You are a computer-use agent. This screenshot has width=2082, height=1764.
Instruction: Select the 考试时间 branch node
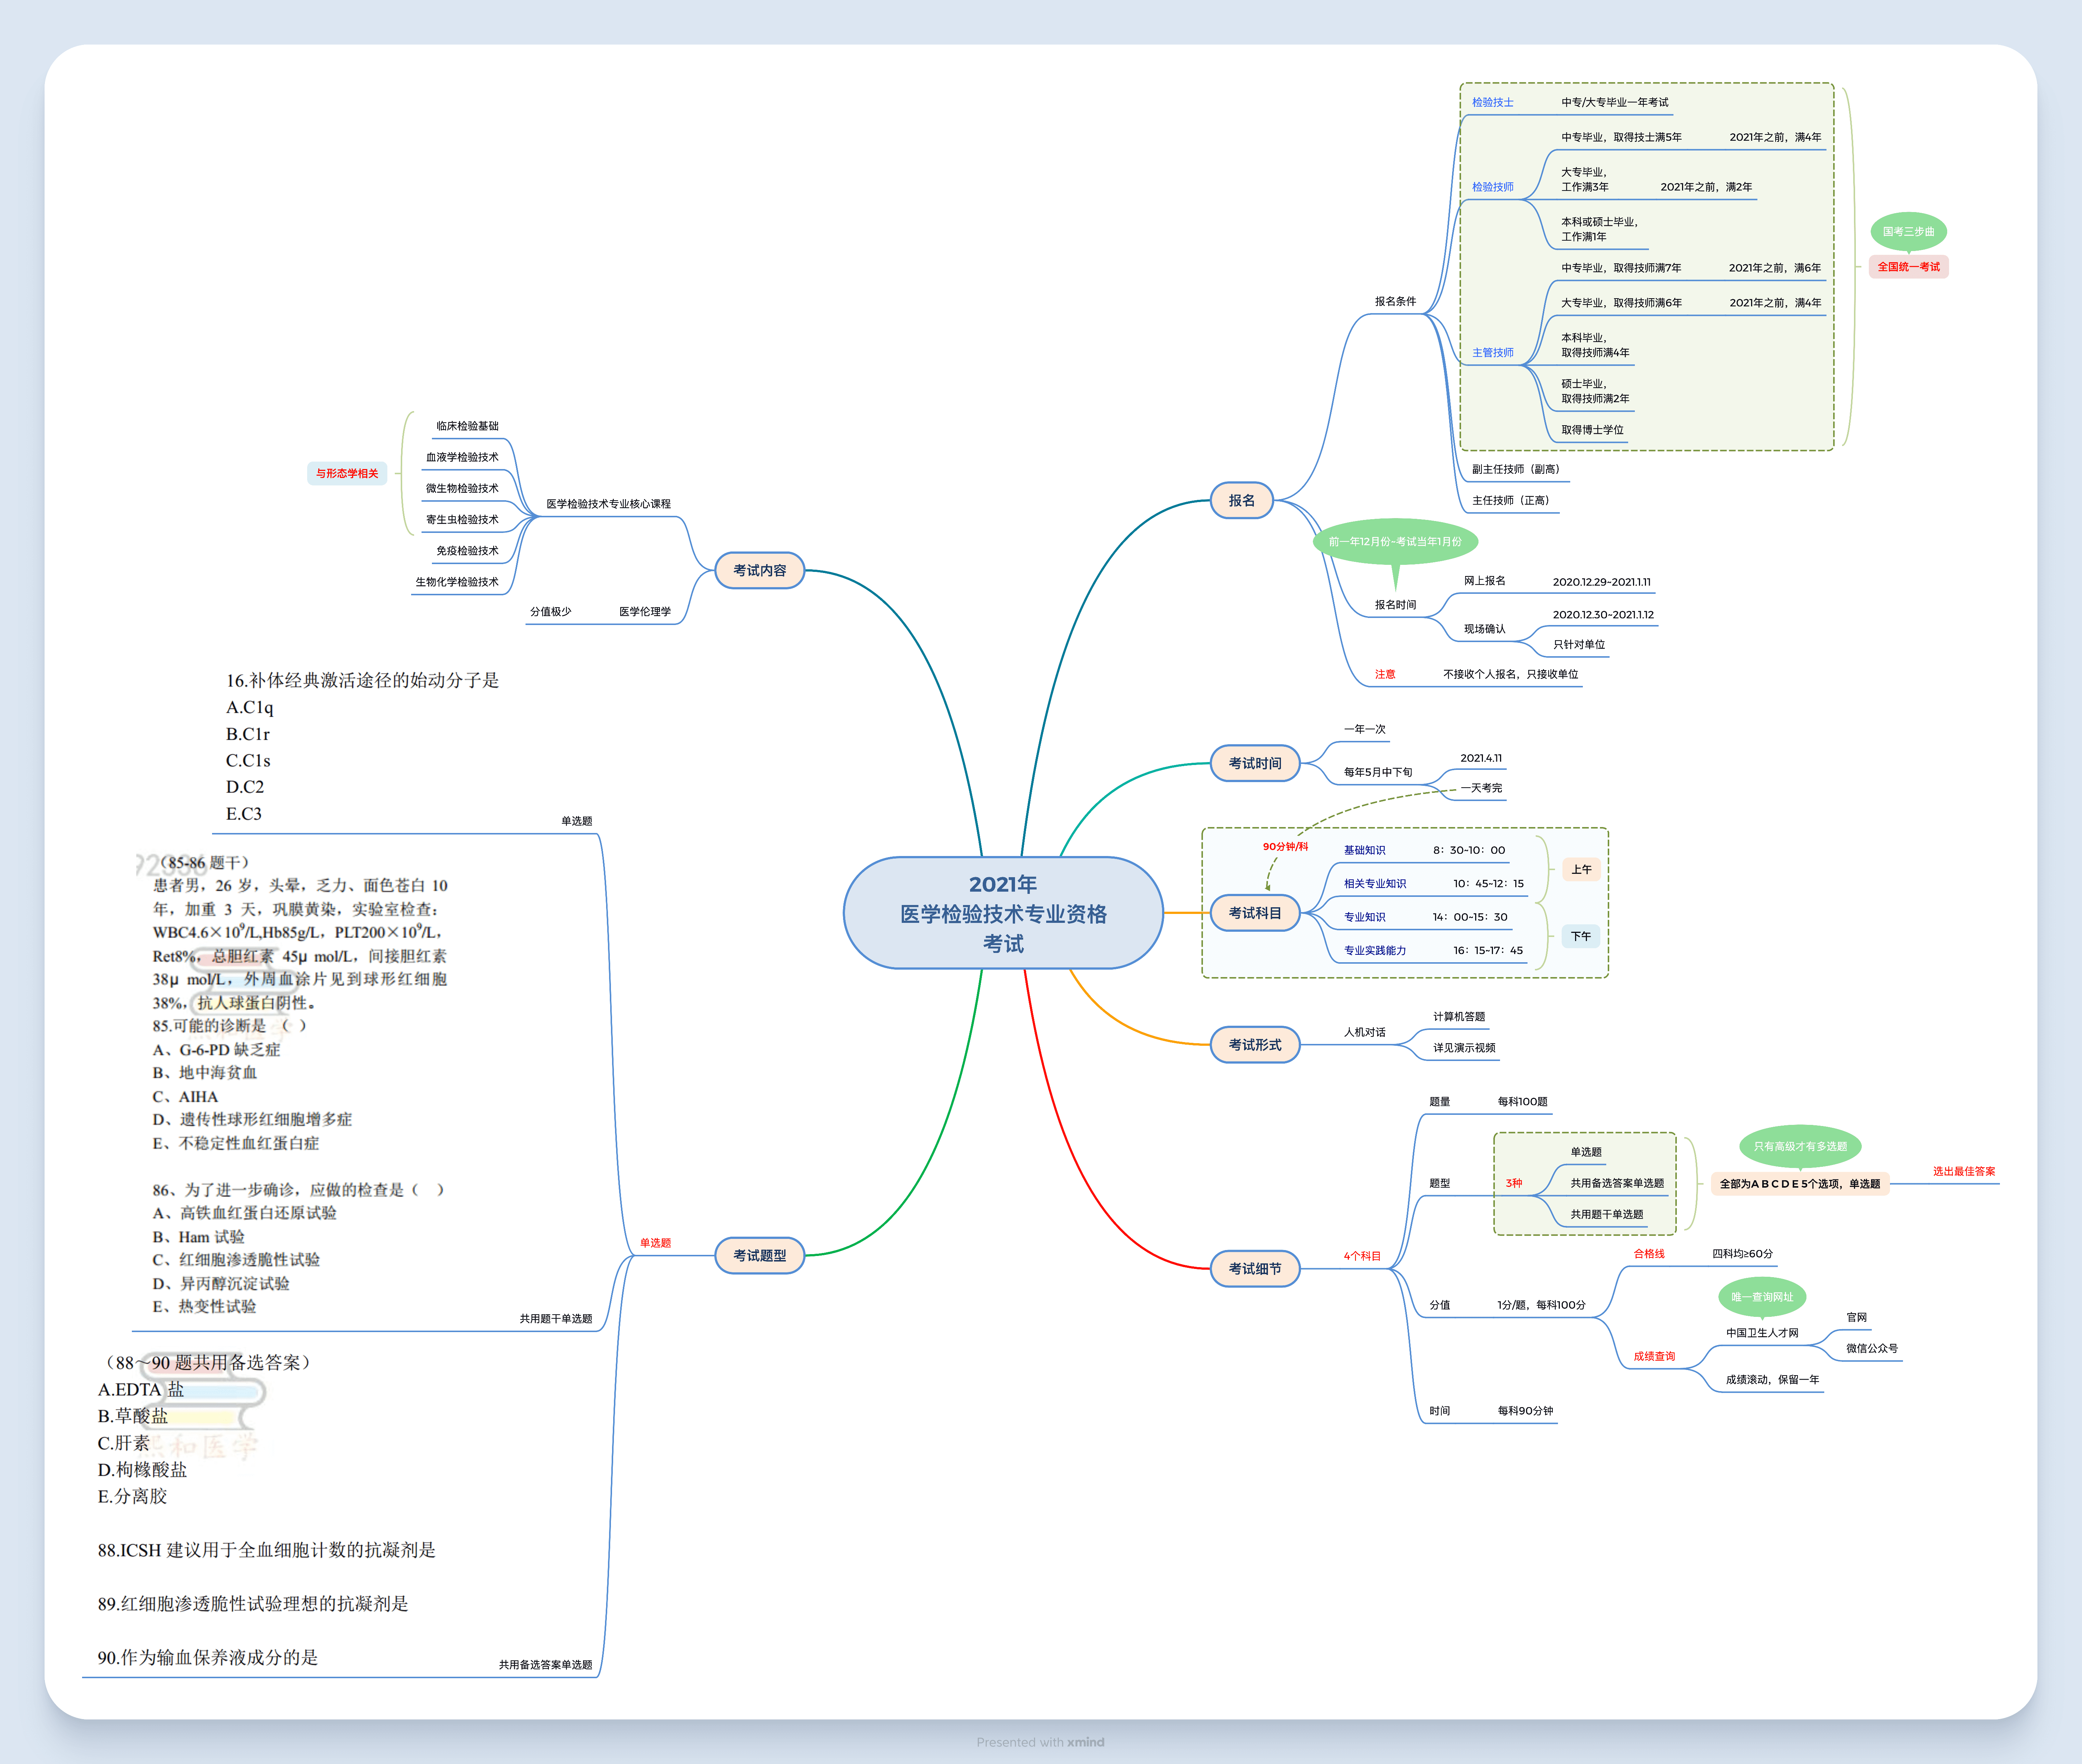pyautogui.click(x=1254, y=763)
